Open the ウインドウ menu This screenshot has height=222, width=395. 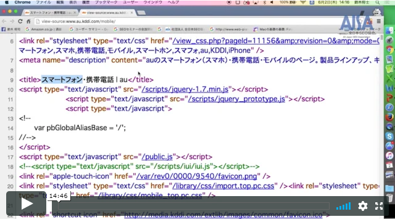pyautogui.click(x=152, y=2)
